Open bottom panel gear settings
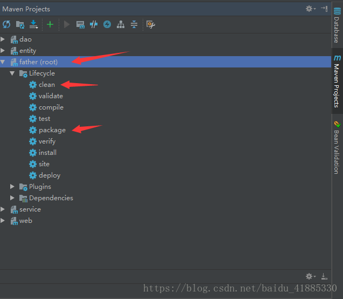Image resolution: width=343 pixels, height=299 pixels. click(x=311, y=276)
